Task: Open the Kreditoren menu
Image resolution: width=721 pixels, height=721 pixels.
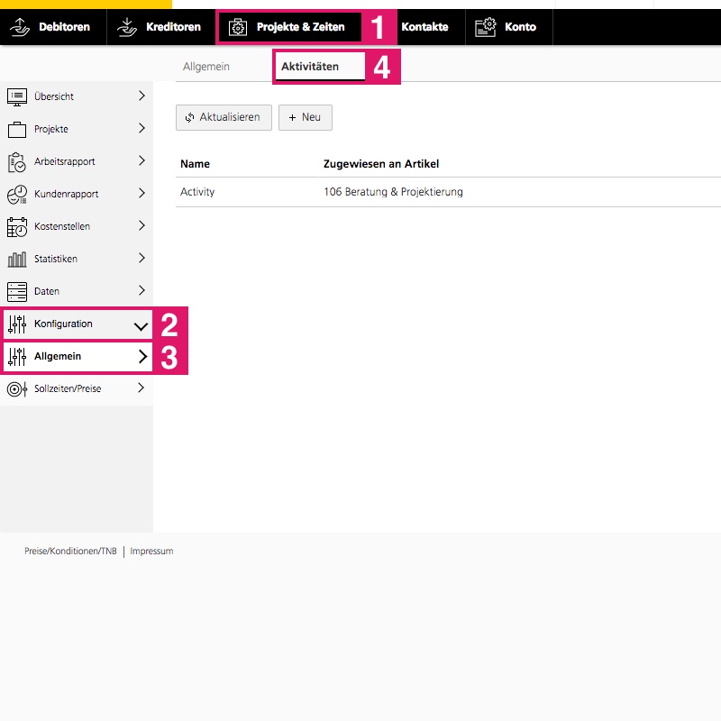Action: [160, 27]
